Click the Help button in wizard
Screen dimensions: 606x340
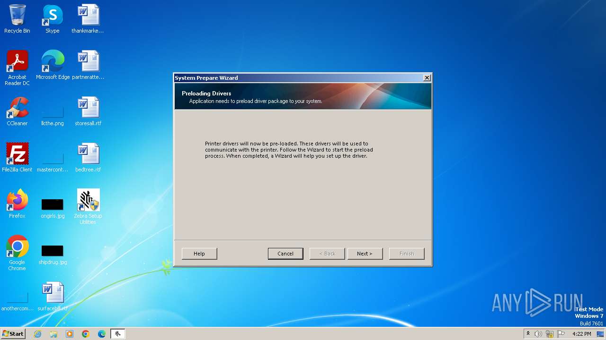tap(199, 254)
